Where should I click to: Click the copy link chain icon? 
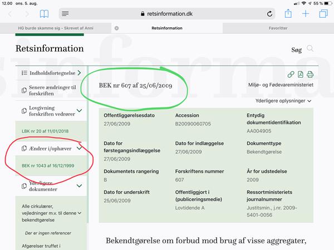(x=291, y=74)
